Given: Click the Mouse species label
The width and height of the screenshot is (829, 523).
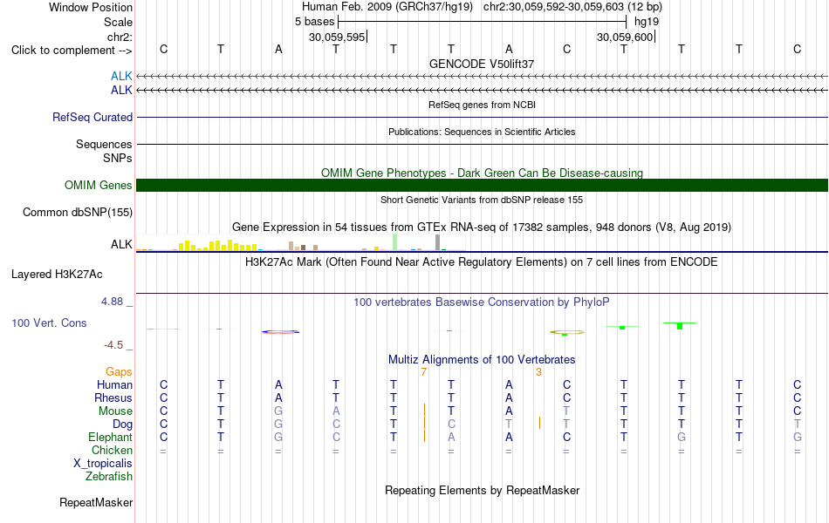Looking at the screenshot, I should click(115, 411).
